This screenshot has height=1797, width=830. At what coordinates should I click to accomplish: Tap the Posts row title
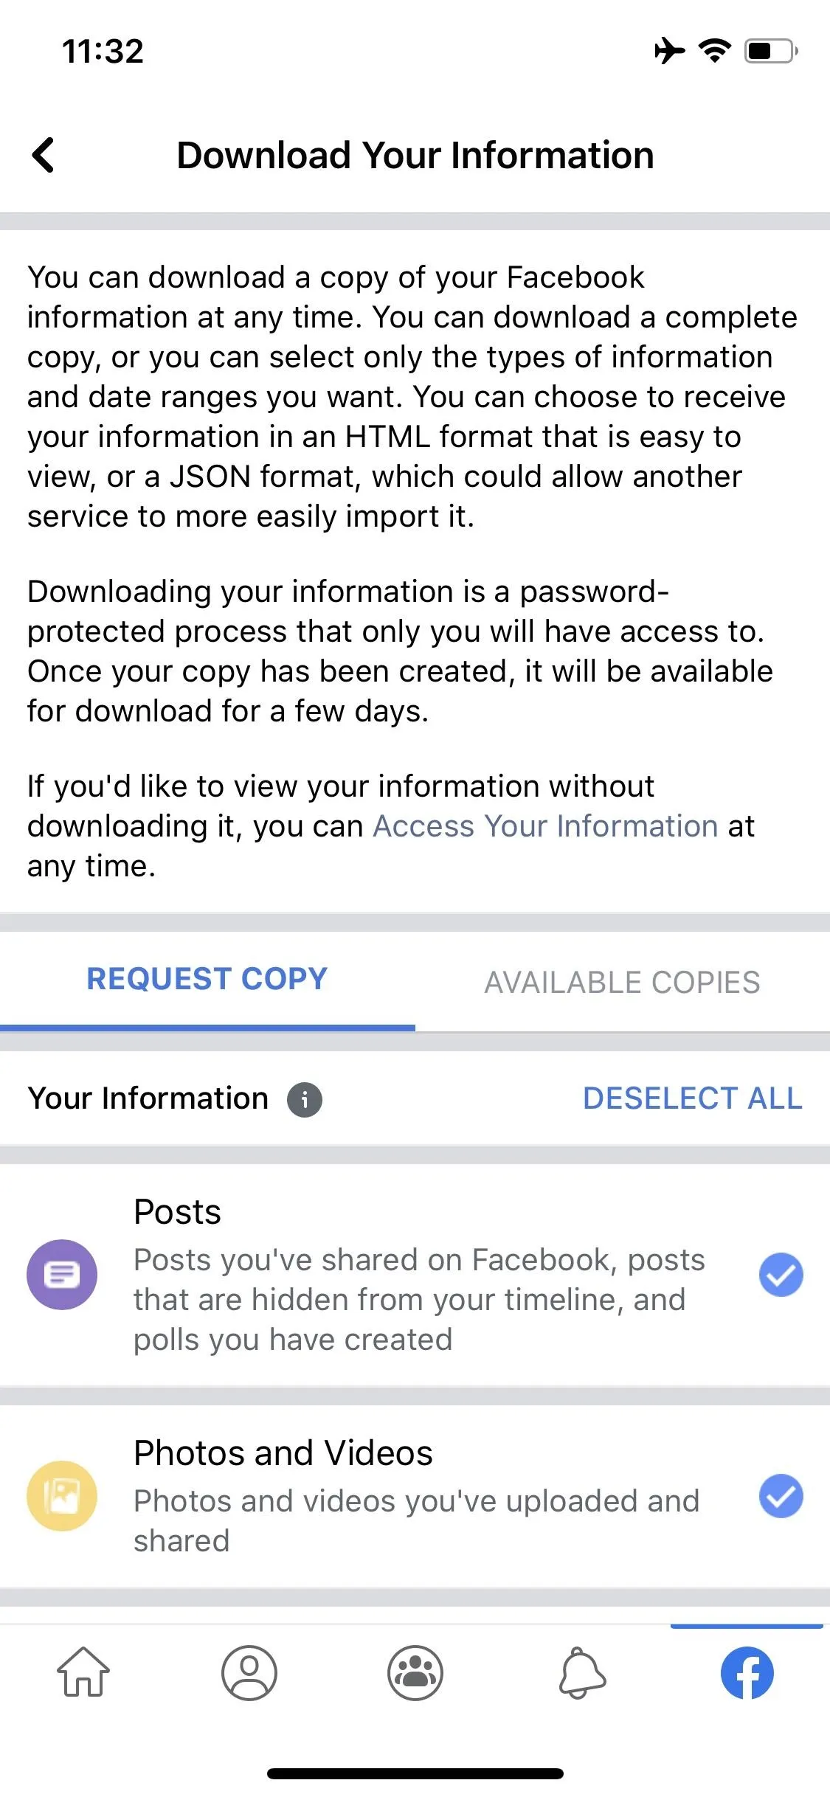(x=177, y=1212)
